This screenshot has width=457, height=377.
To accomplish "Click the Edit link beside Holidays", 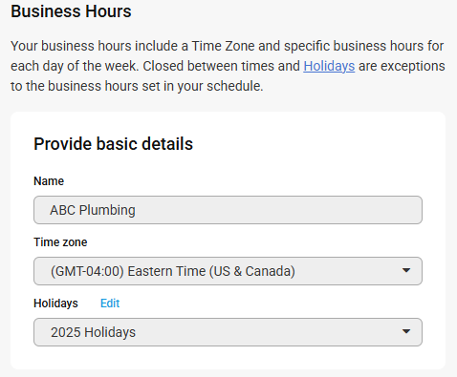I will pos(110,304).
